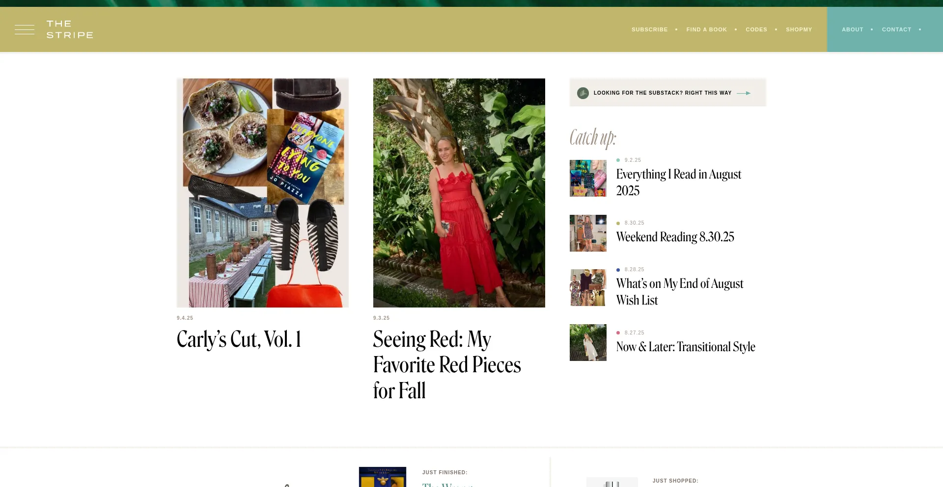Screen dimensions: 943x487
Task: Open Now & Later: Transitional Style post
Action: (686, 347)
